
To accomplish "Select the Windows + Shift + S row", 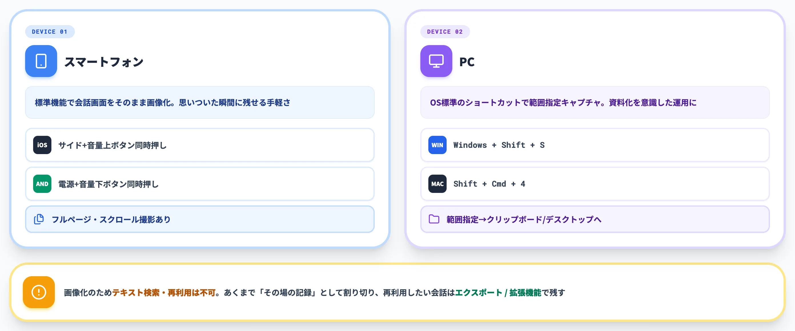I will pos(595,145).
